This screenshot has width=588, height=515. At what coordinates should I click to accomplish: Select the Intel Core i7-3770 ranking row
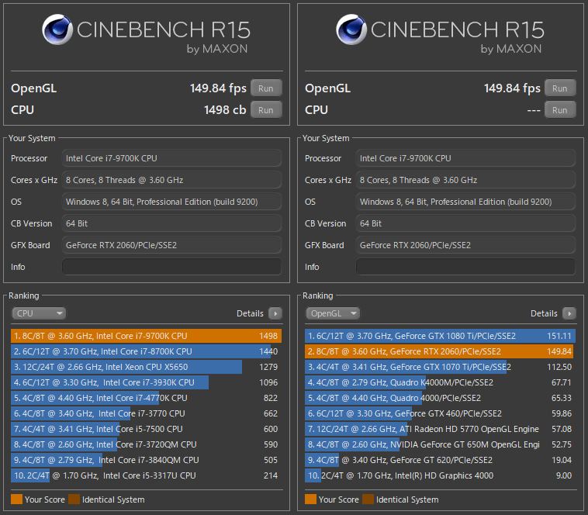click(x=147, y=413)
